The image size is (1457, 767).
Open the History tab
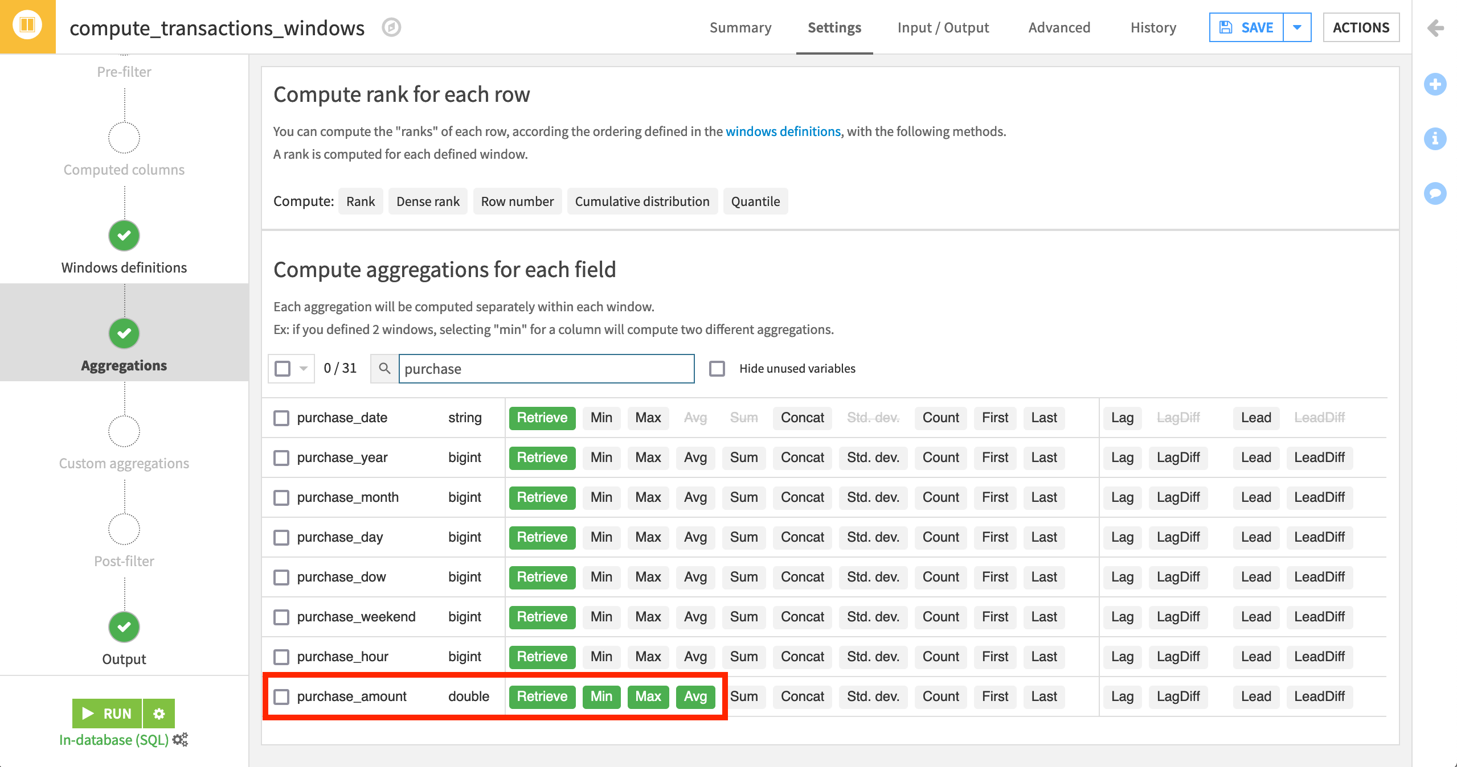coord(1153,27)
